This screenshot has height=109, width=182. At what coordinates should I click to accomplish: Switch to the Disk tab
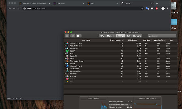(x=128, y=36)
